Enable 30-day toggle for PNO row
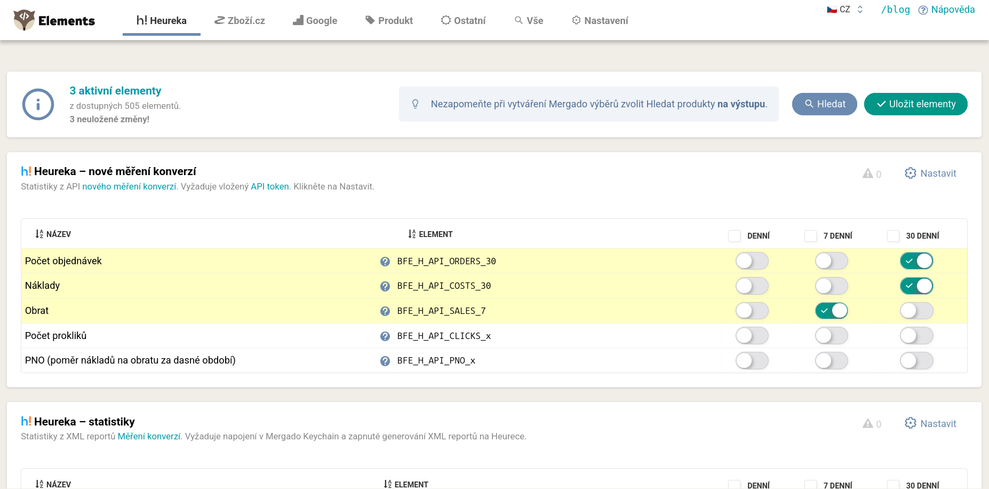The width and height of the screenshot is (989, 489). click(x=916, y=361)
